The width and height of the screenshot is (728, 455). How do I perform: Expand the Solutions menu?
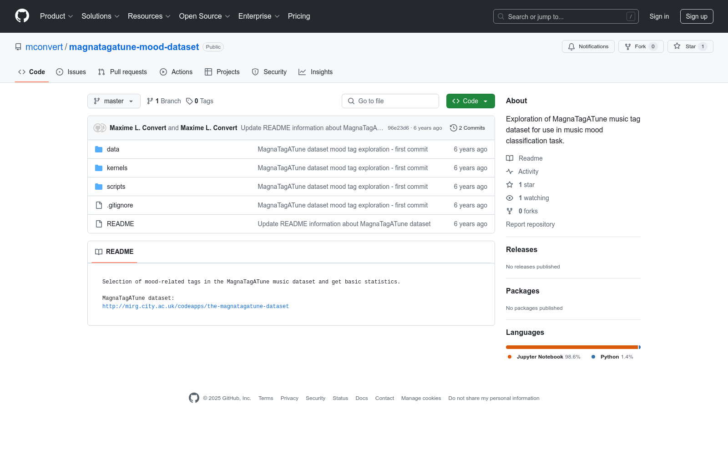point(101,16)
